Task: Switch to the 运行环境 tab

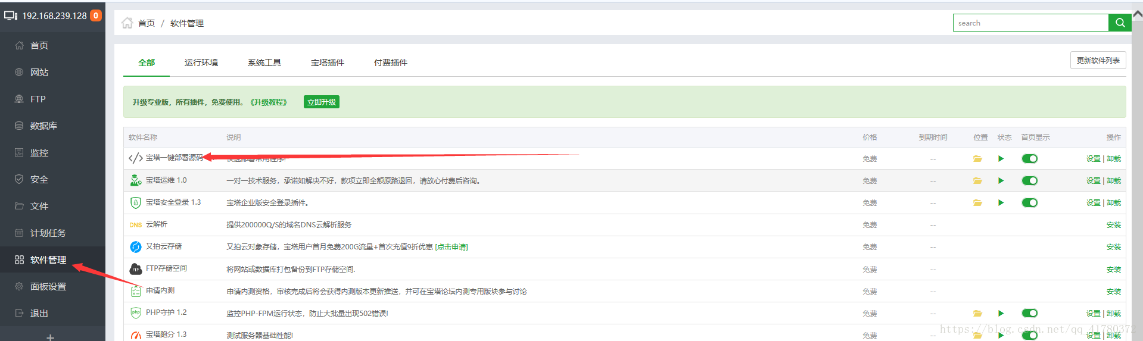Action: pyautogui.click(x=201, y=62)
